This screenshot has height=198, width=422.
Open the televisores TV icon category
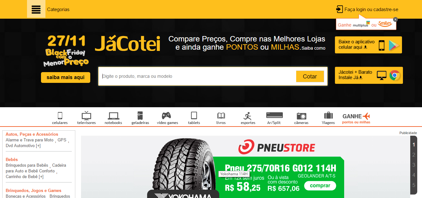pos(86,115)
